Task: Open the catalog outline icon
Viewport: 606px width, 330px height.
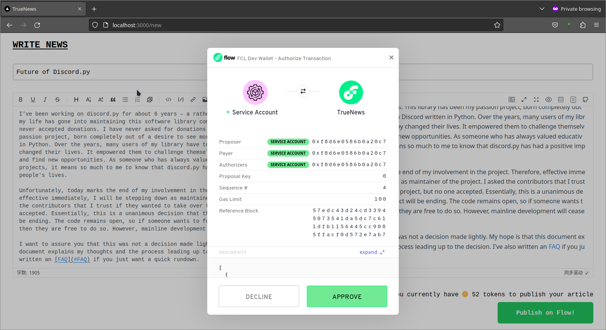Action: (x=573, y=100)
